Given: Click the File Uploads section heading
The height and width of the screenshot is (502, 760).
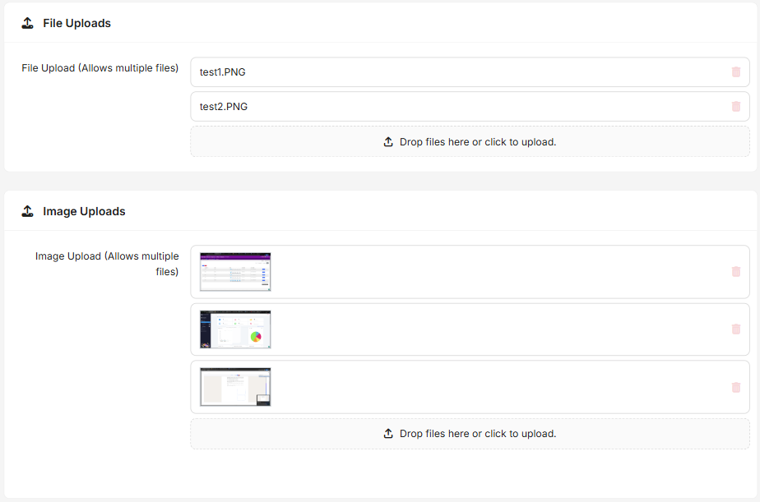Looking at the screenshot, I should pos(76,24).
